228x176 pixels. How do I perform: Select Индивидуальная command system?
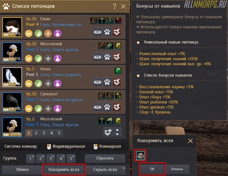pos(66,146)
